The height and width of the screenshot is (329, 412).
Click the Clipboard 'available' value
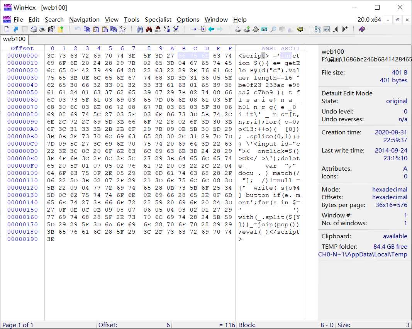(395, 236)
